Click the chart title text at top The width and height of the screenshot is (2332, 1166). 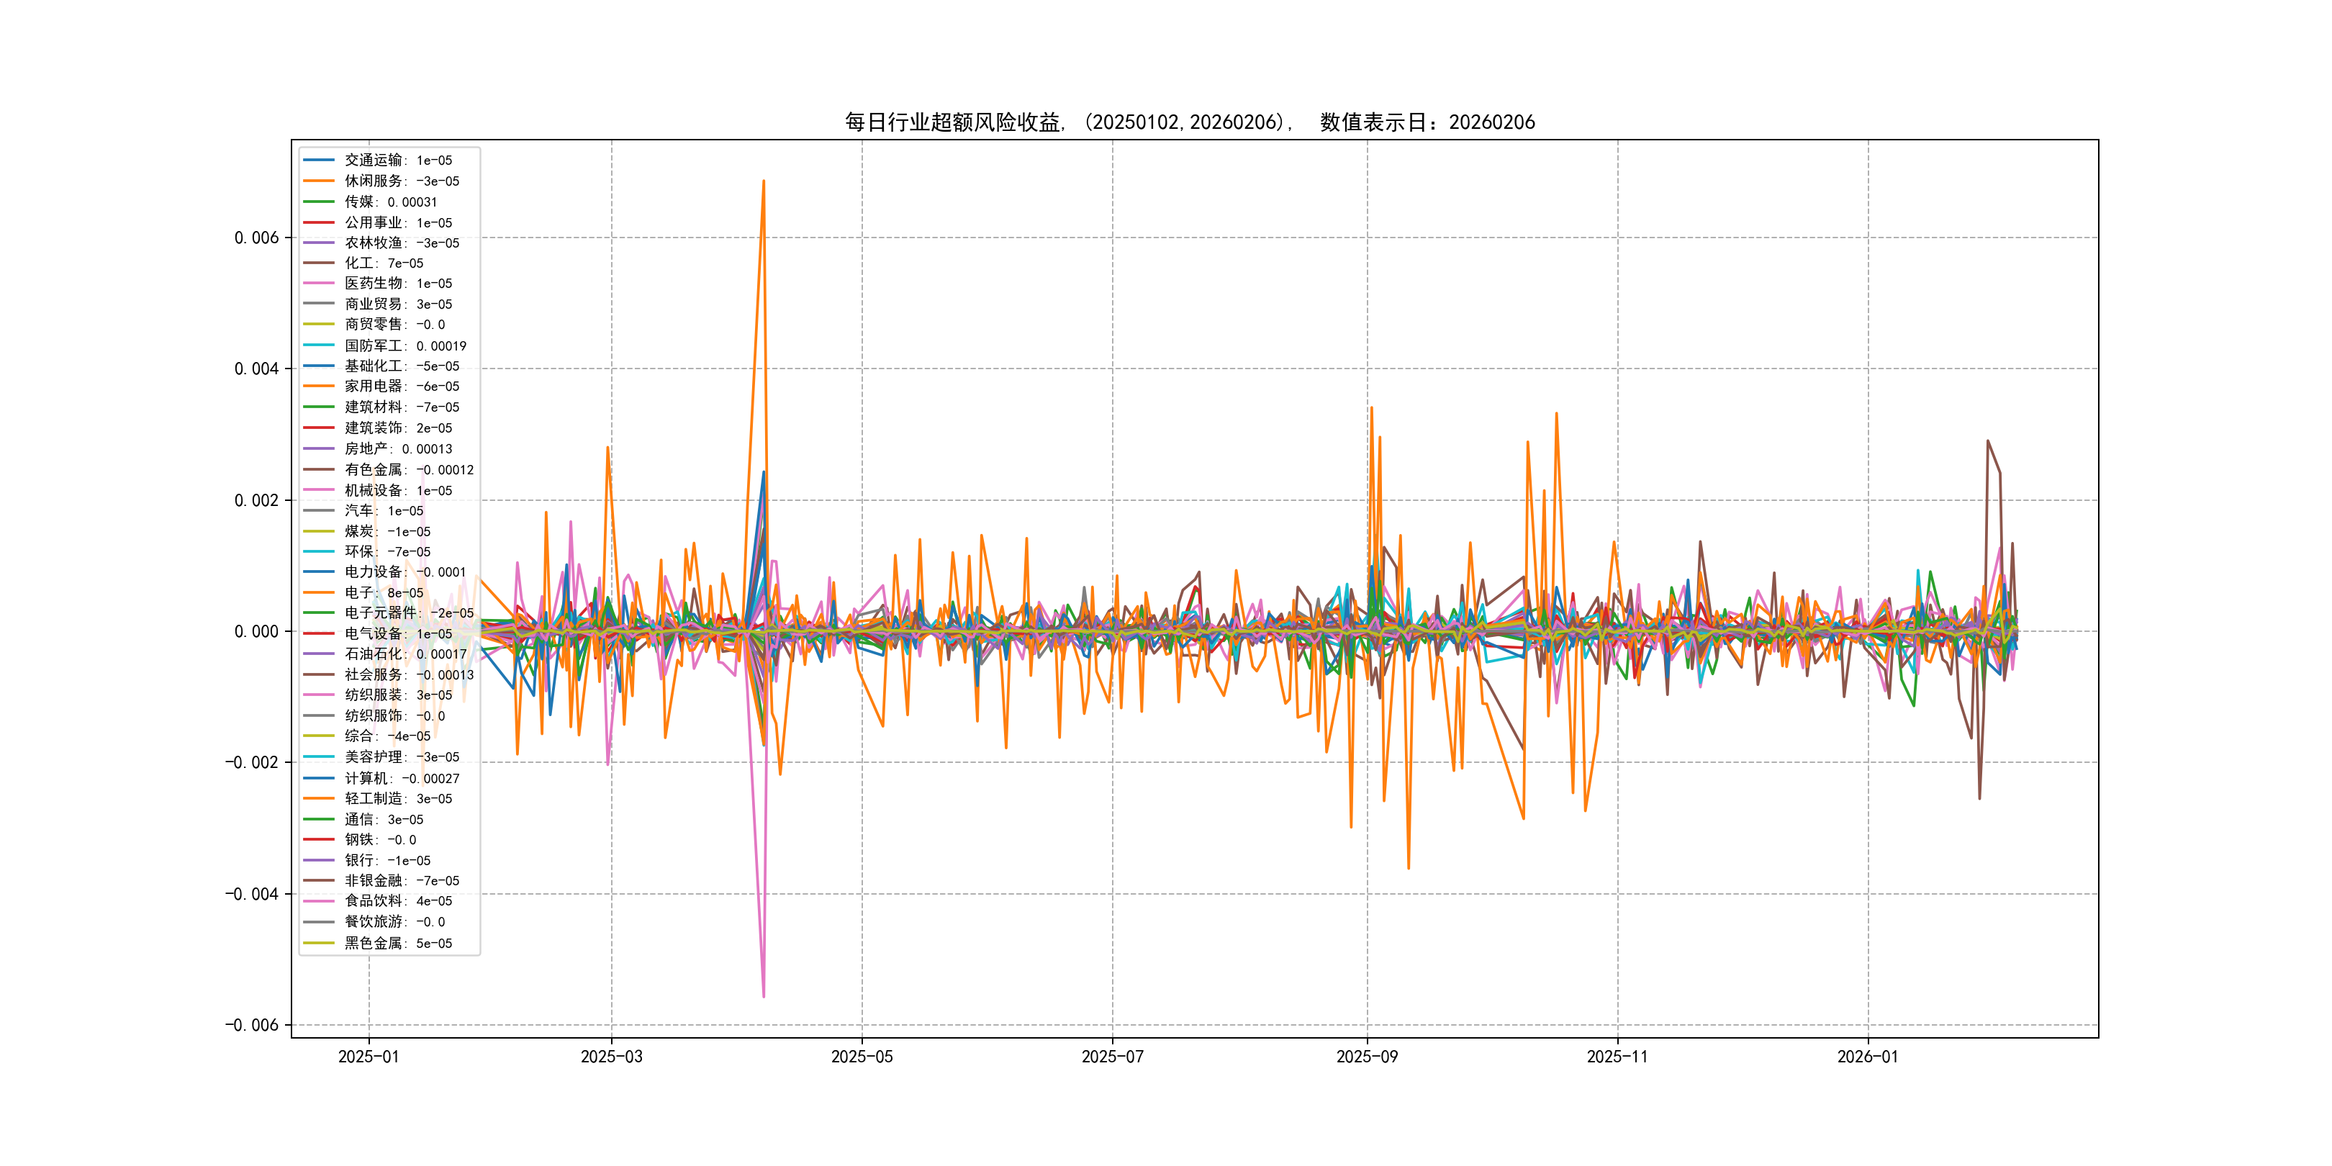point(1190,122)
